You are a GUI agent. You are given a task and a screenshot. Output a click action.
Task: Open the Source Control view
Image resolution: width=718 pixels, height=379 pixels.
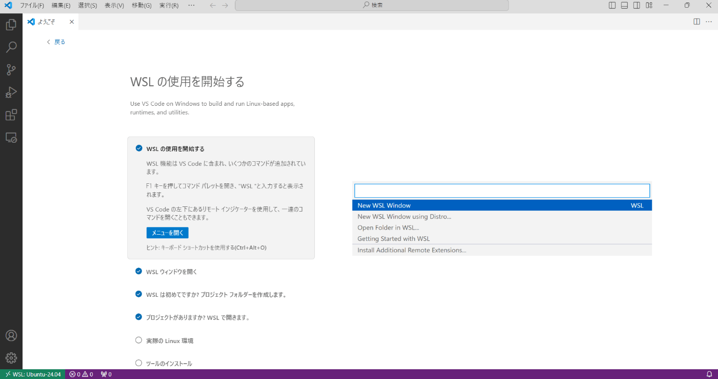point(11,70)
